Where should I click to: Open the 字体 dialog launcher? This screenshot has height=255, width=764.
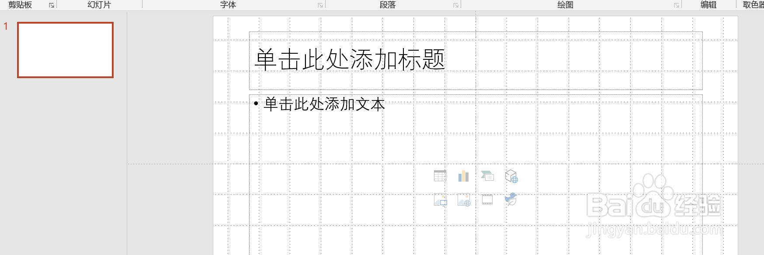click(x=320, y=5)
